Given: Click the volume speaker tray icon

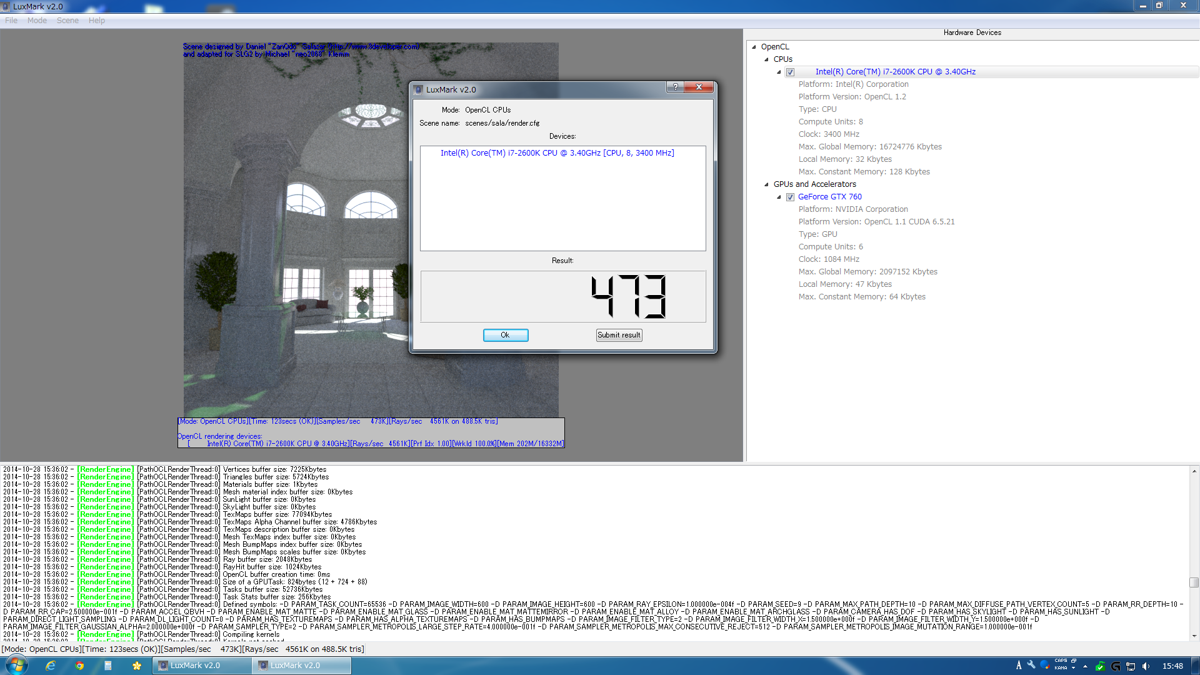Looking at the screenshot, I should tap(1146, 666).
